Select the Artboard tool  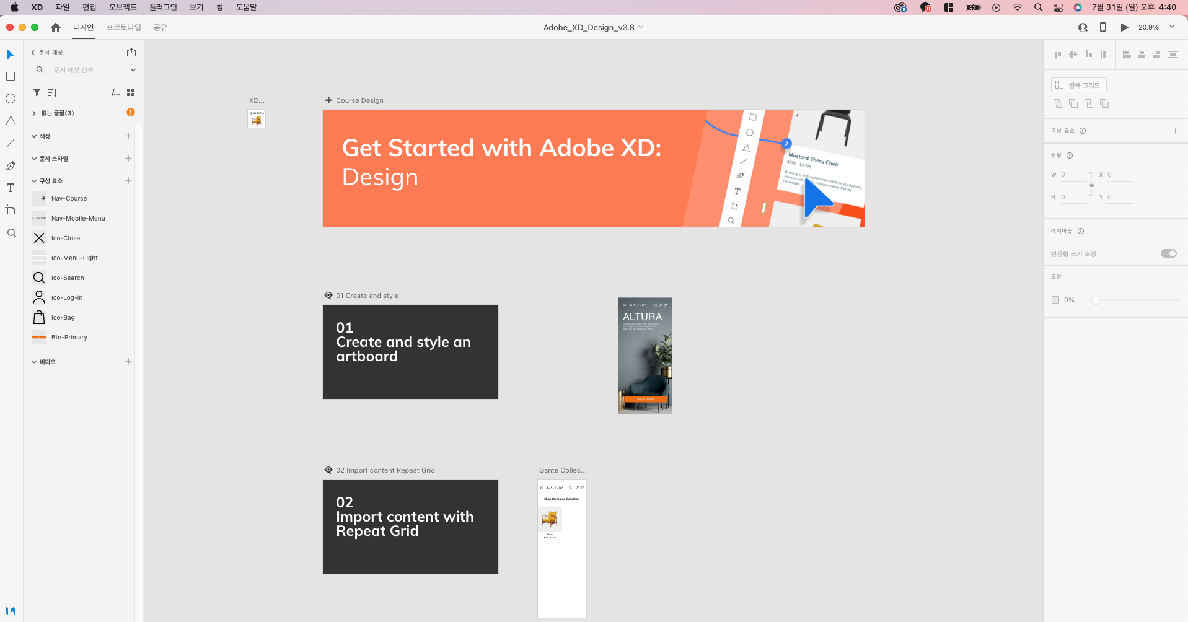[x=11, y=210]
